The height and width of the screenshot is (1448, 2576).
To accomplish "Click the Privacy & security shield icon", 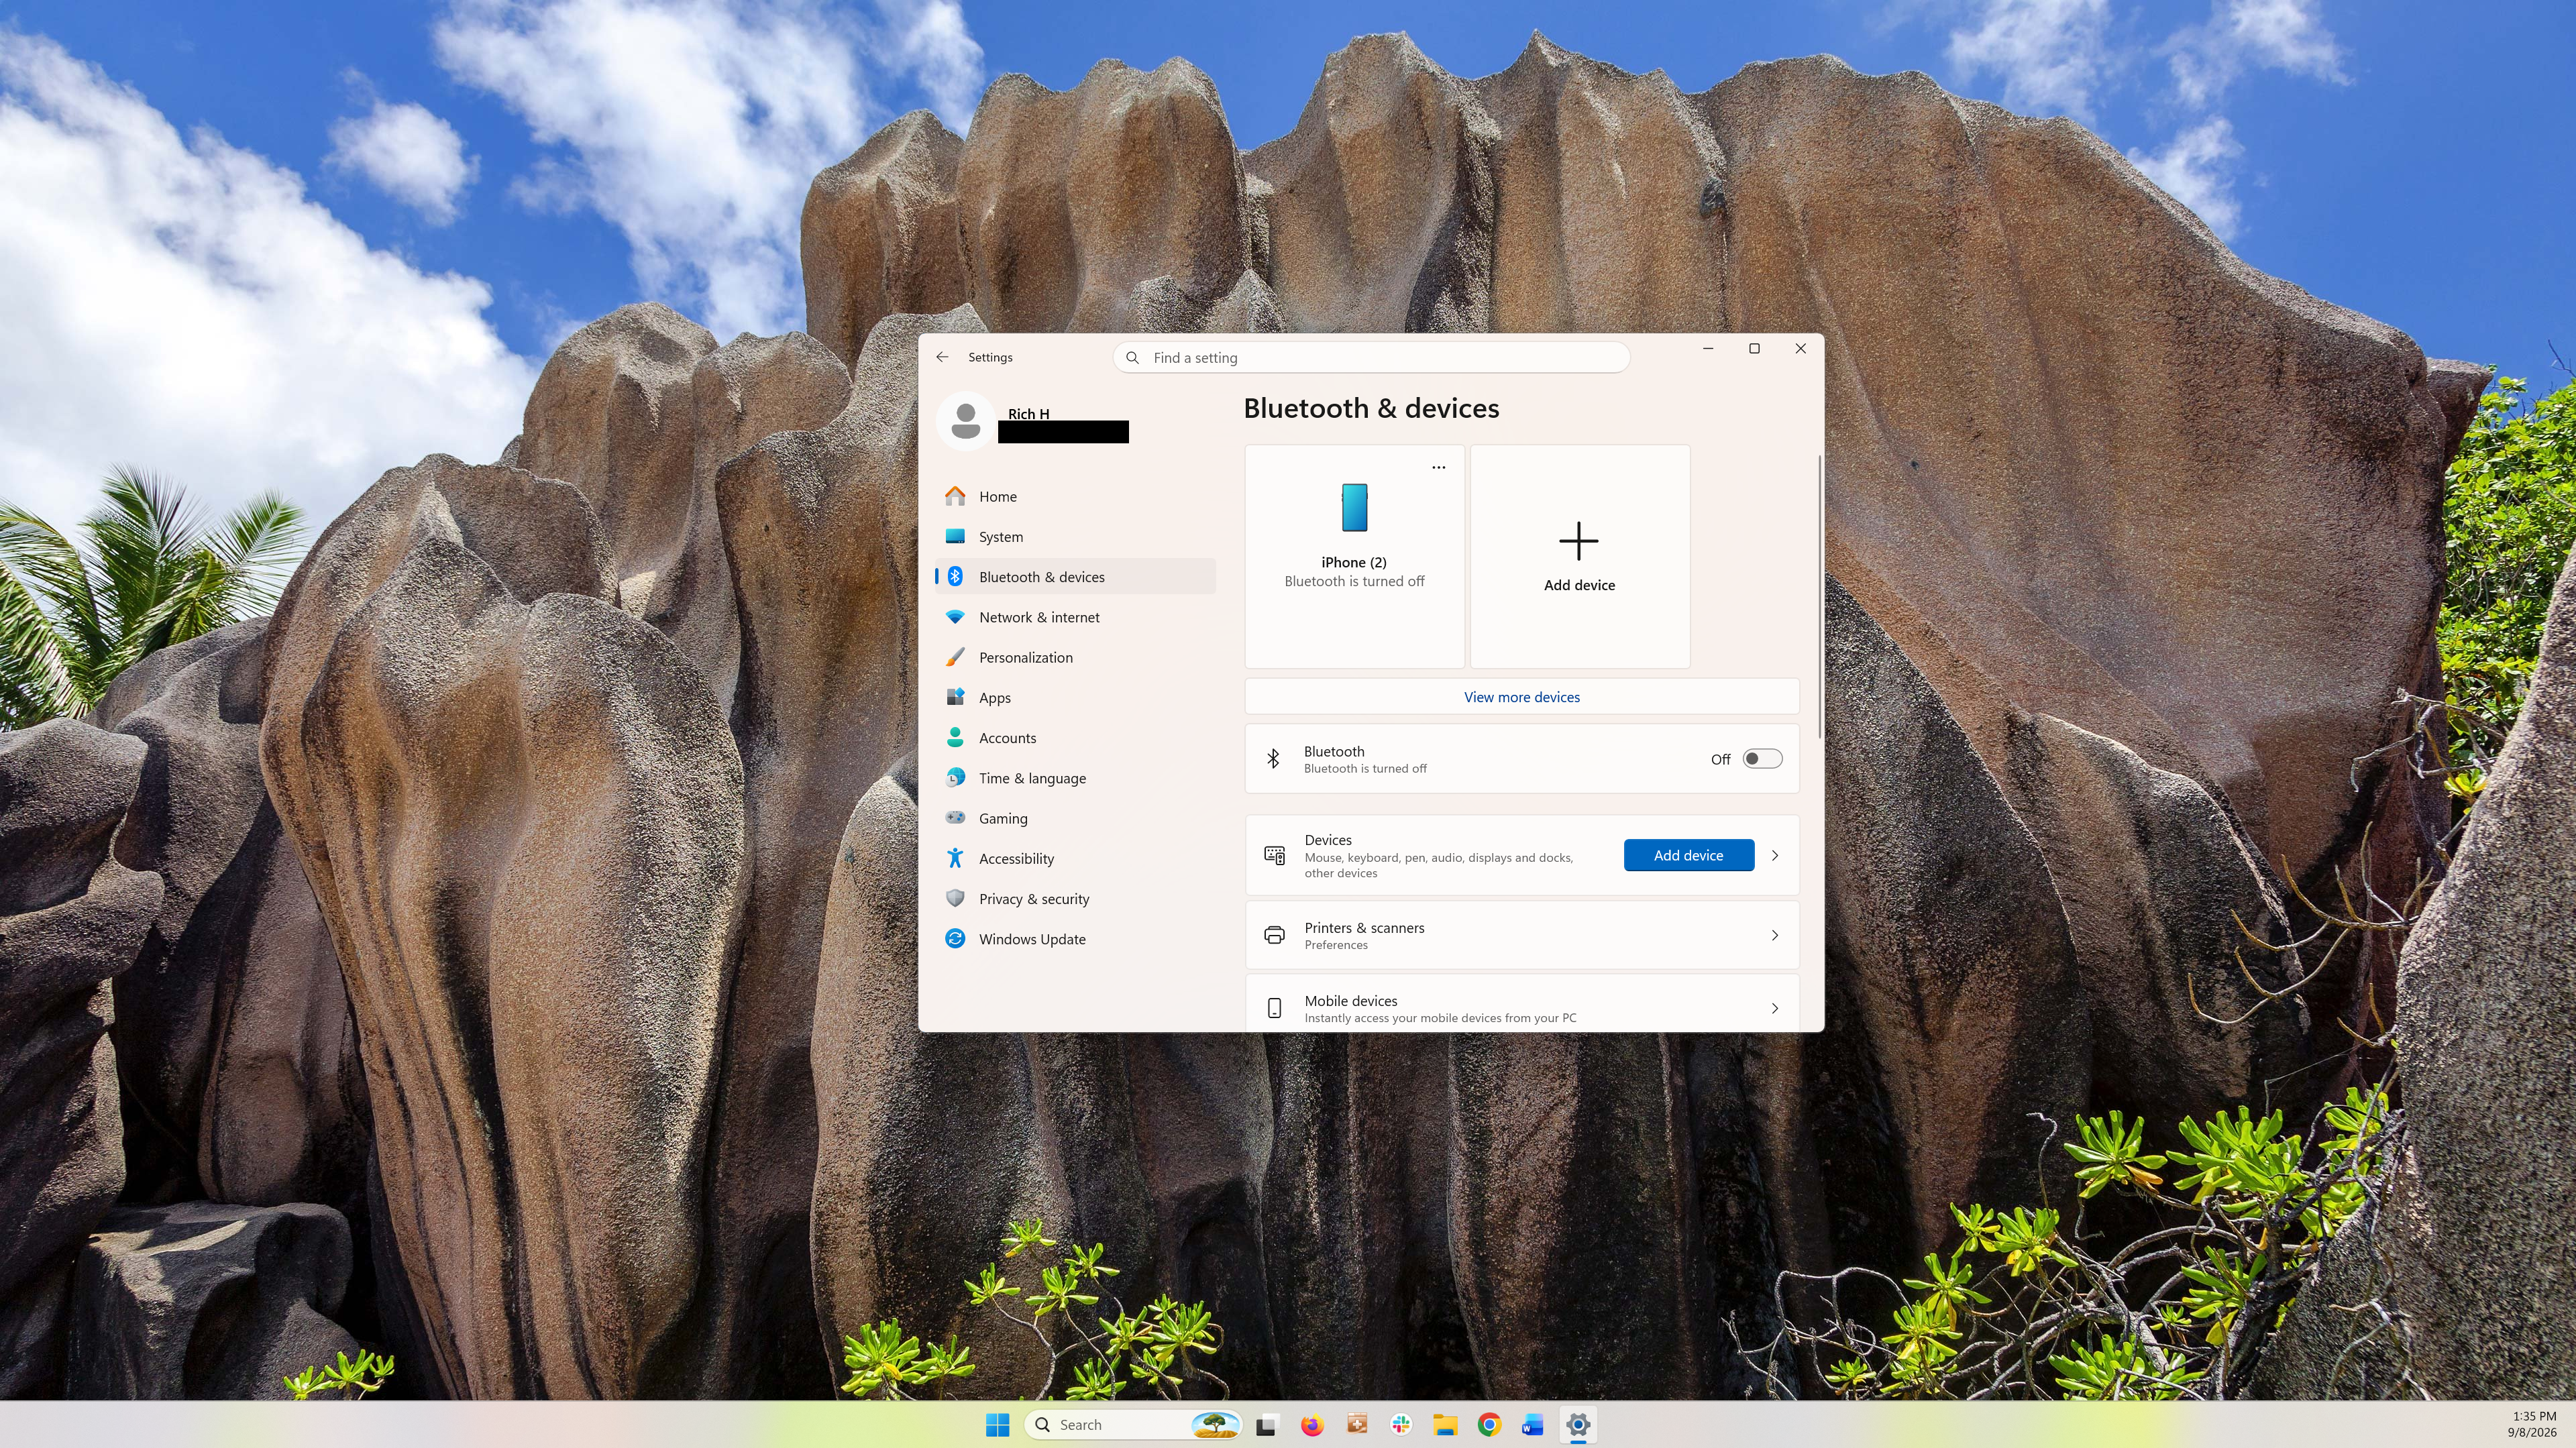I will tap(955, 898).
